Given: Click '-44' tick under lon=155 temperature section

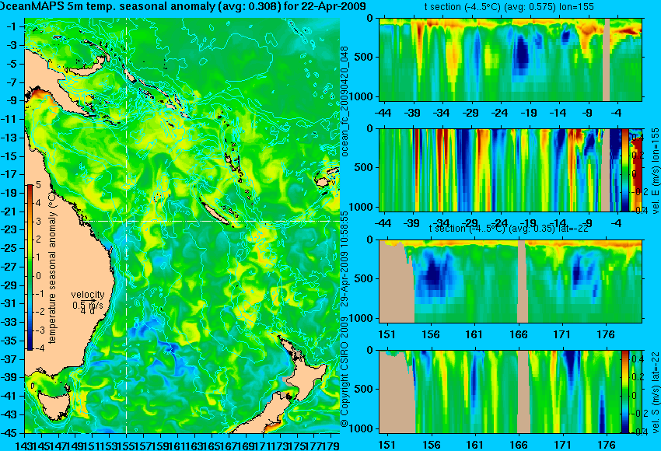Looking at the screenshot, I should [383, 113].
